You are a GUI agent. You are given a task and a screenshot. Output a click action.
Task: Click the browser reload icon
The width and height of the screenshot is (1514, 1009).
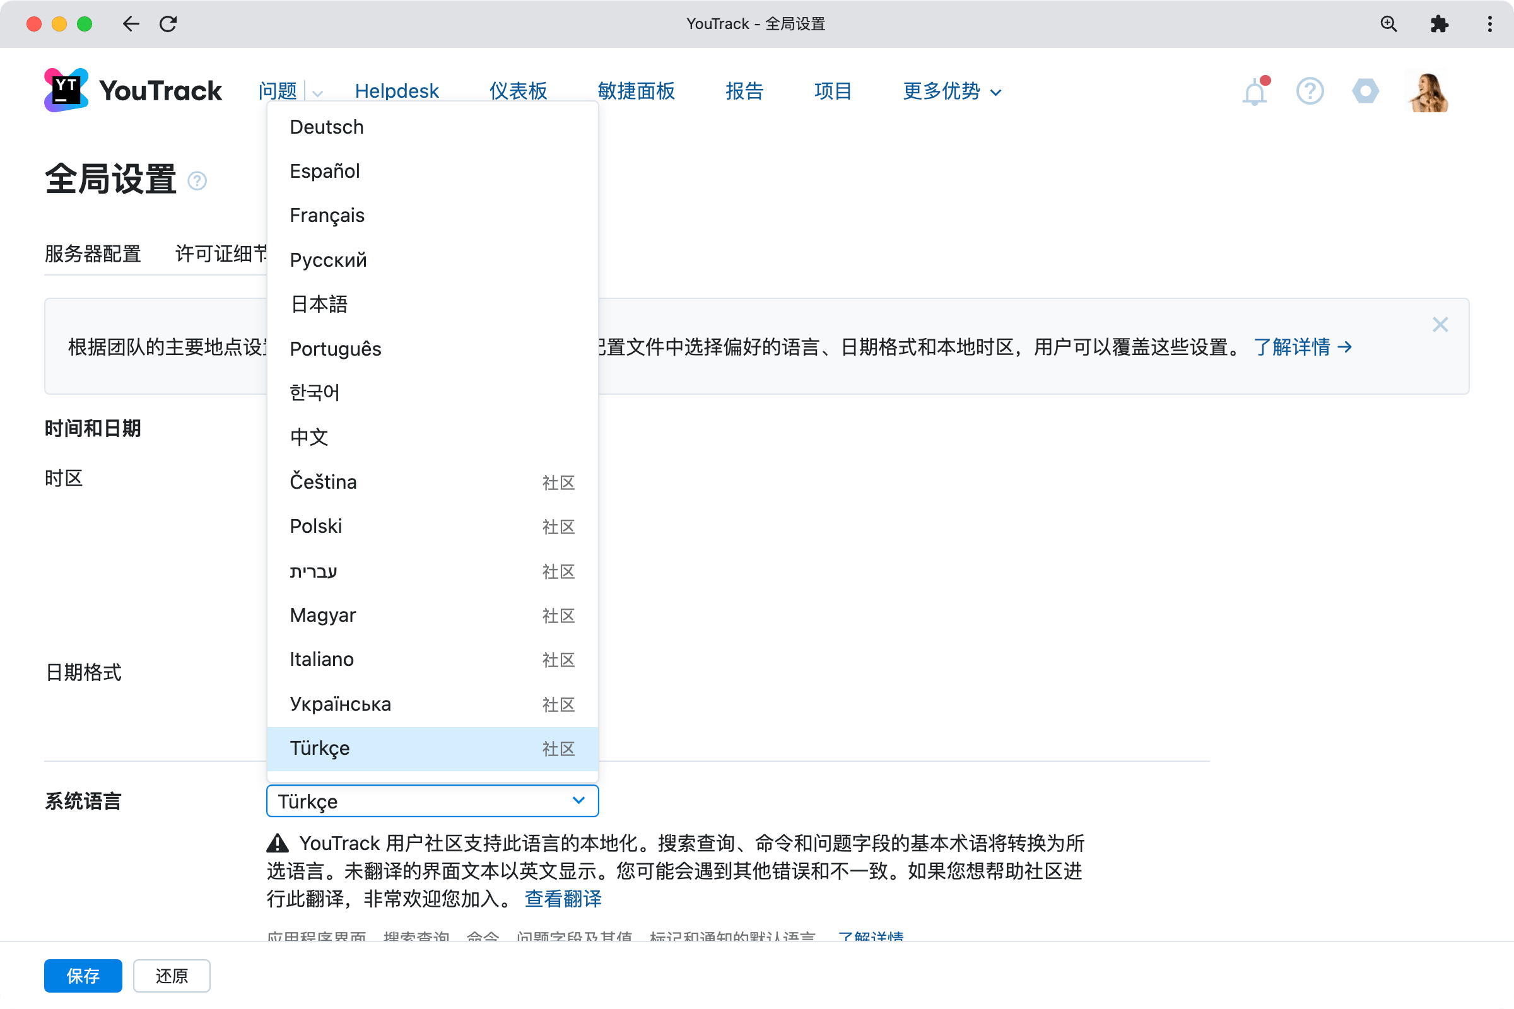(168, 24)
